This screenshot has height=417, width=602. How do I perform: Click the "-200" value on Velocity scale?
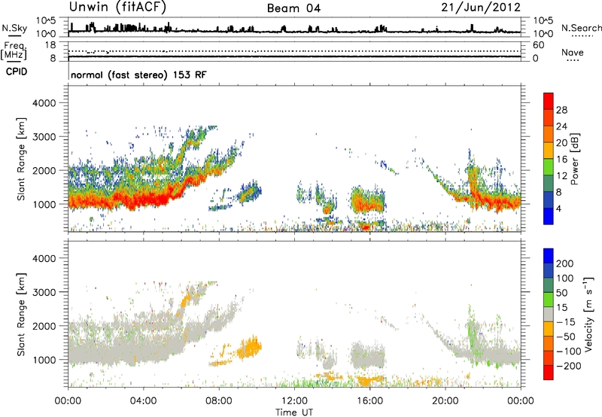[x=569, y=366]
